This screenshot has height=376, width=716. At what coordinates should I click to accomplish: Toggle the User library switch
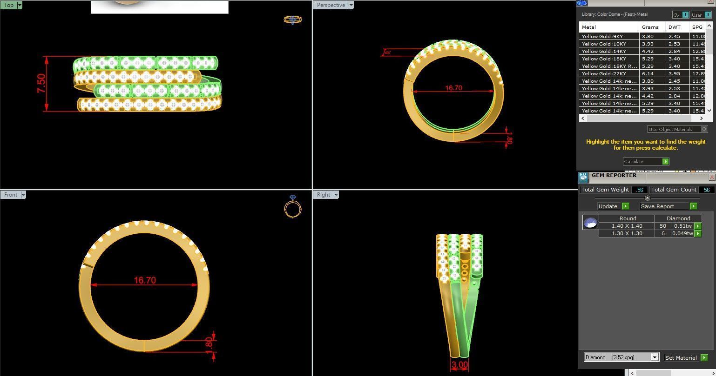701,15
